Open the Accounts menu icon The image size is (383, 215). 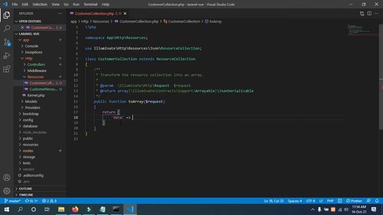tap(7, 177)
